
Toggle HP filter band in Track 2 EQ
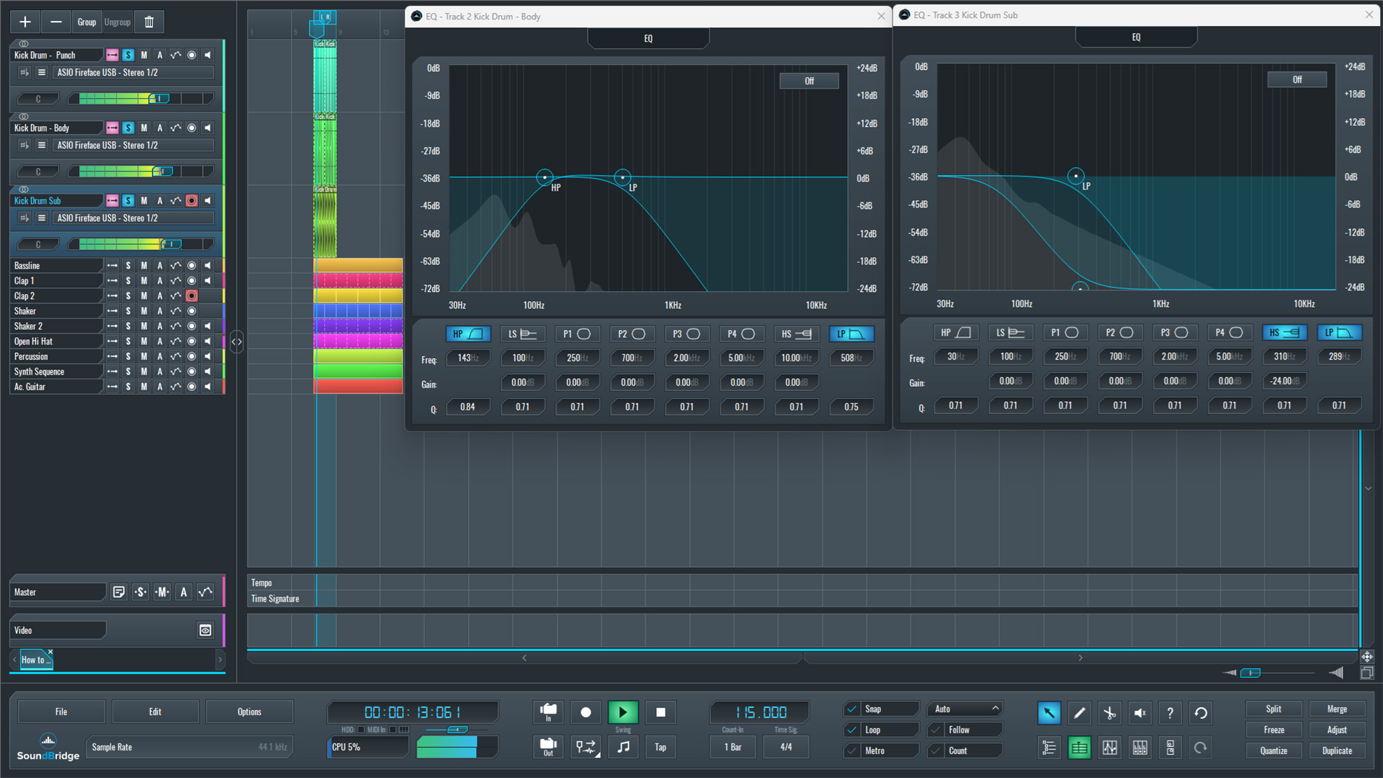467,334
